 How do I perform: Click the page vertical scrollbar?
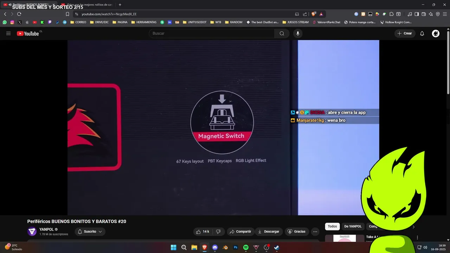point(448,63)
